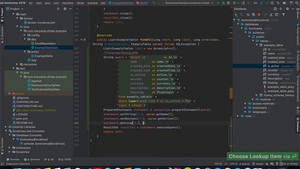Expand the resources folder
The width and height of the screenshot is (300, 169).
(17, 64)
